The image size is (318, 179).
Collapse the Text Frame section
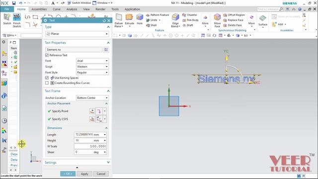(x=108, y=91)
